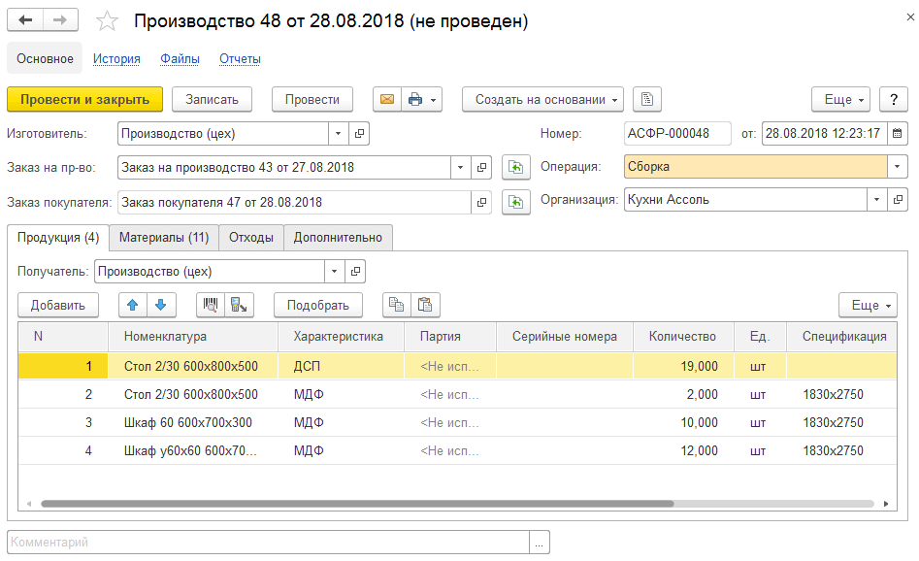919x561 pixels.
Task: Select quantity cell 19,000
Action: 683,366
